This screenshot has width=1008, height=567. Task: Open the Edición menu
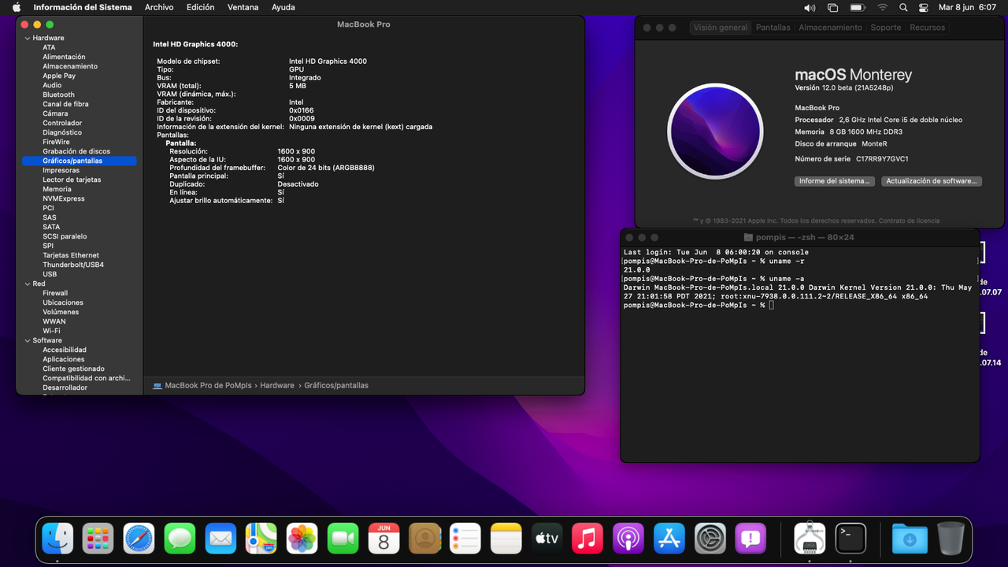point(200,7)
